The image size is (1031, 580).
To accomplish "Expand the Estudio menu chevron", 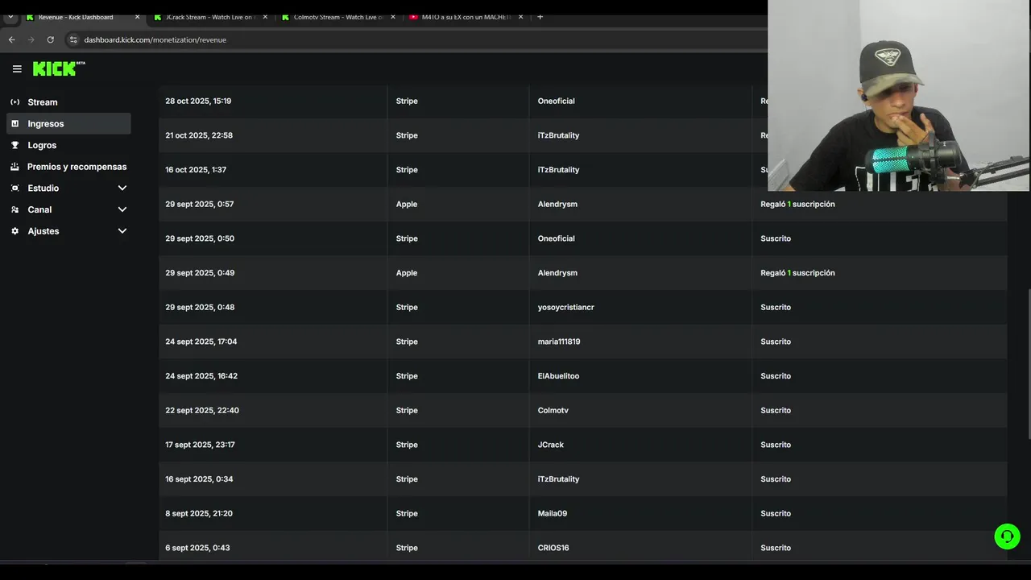I will point(122,188).
